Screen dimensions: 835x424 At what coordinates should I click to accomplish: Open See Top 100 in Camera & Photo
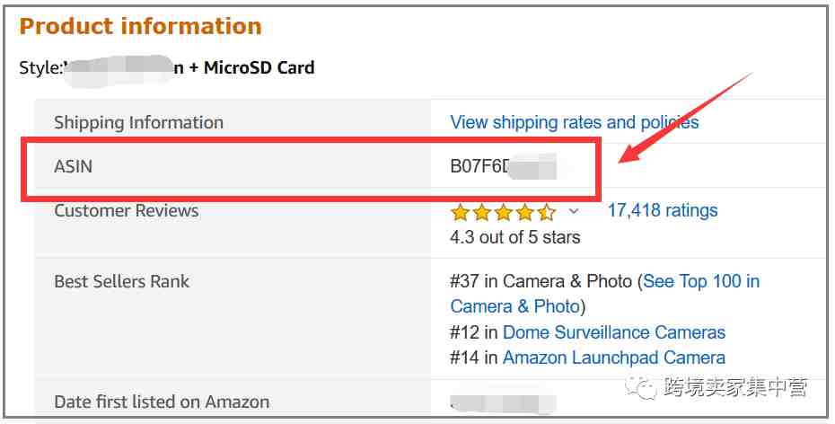tap(605, 294)
